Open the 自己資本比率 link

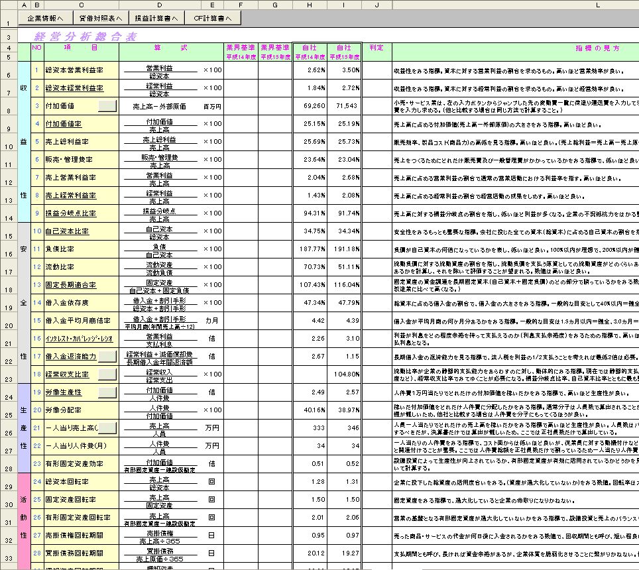(66, 231)
